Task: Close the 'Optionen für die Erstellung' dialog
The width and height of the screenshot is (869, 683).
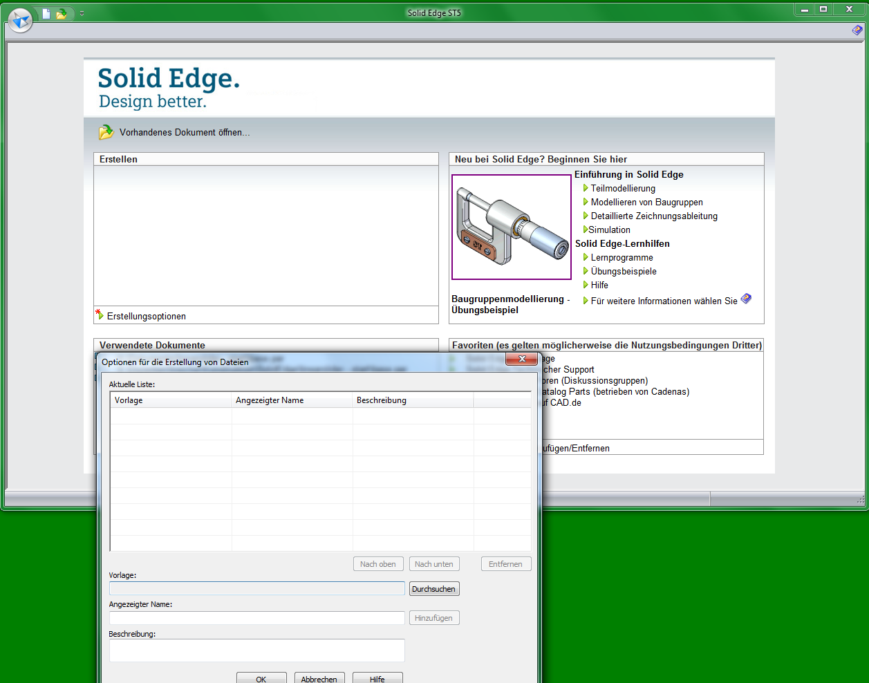Action: [x=522, y=359]
